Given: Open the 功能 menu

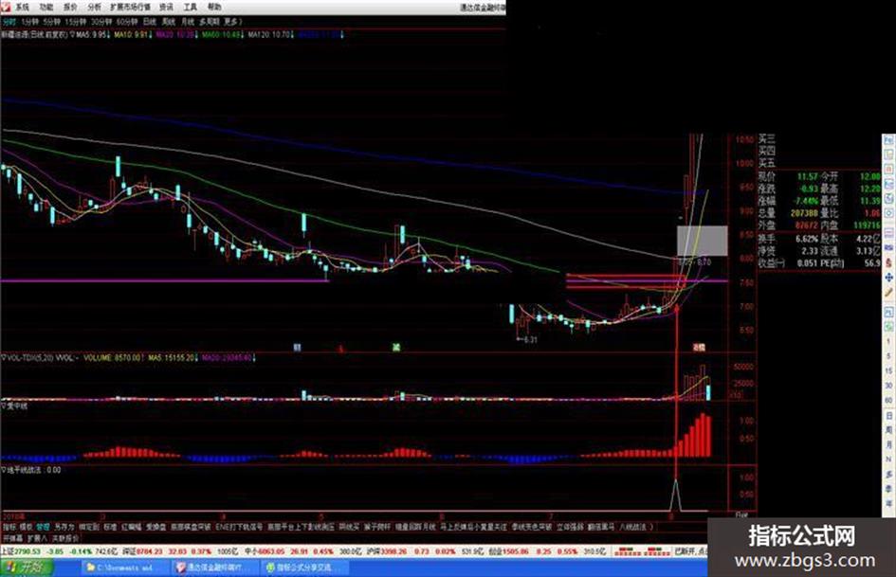Looking at the screenshot, I should pos(46,7).
